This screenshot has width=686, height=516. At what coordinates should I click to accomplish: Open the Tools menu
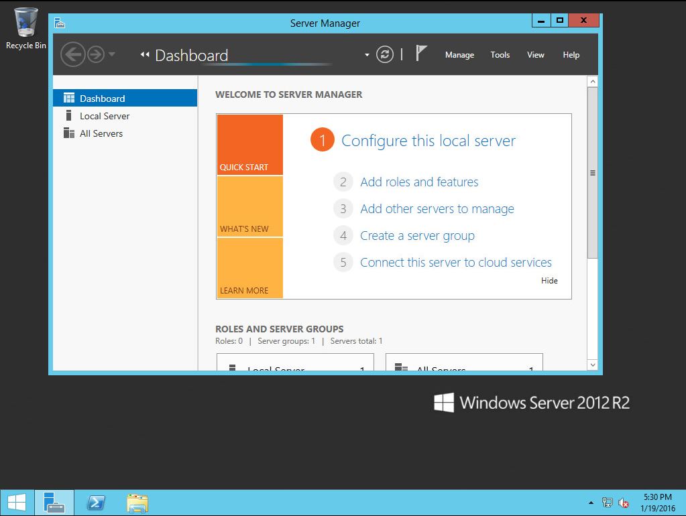tap(500, 55)
